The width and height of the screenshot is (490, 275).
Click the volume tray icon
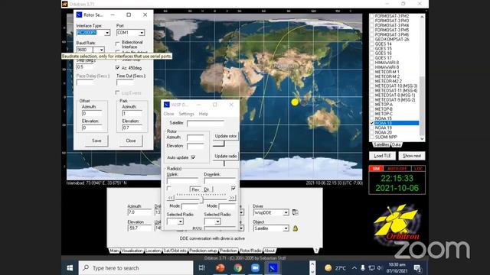380,268
